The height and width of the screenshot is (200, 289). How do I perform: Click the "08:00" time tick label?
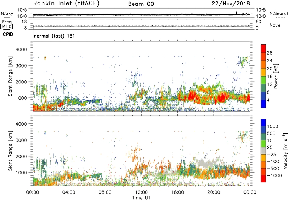click(105, 192)
